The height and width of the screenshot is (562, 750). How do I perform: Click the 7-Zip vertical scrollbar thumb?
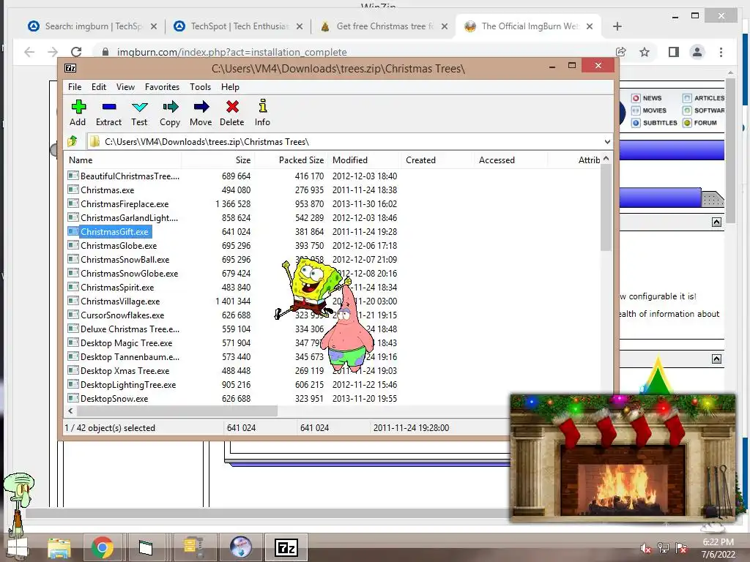tap(606, 206)
